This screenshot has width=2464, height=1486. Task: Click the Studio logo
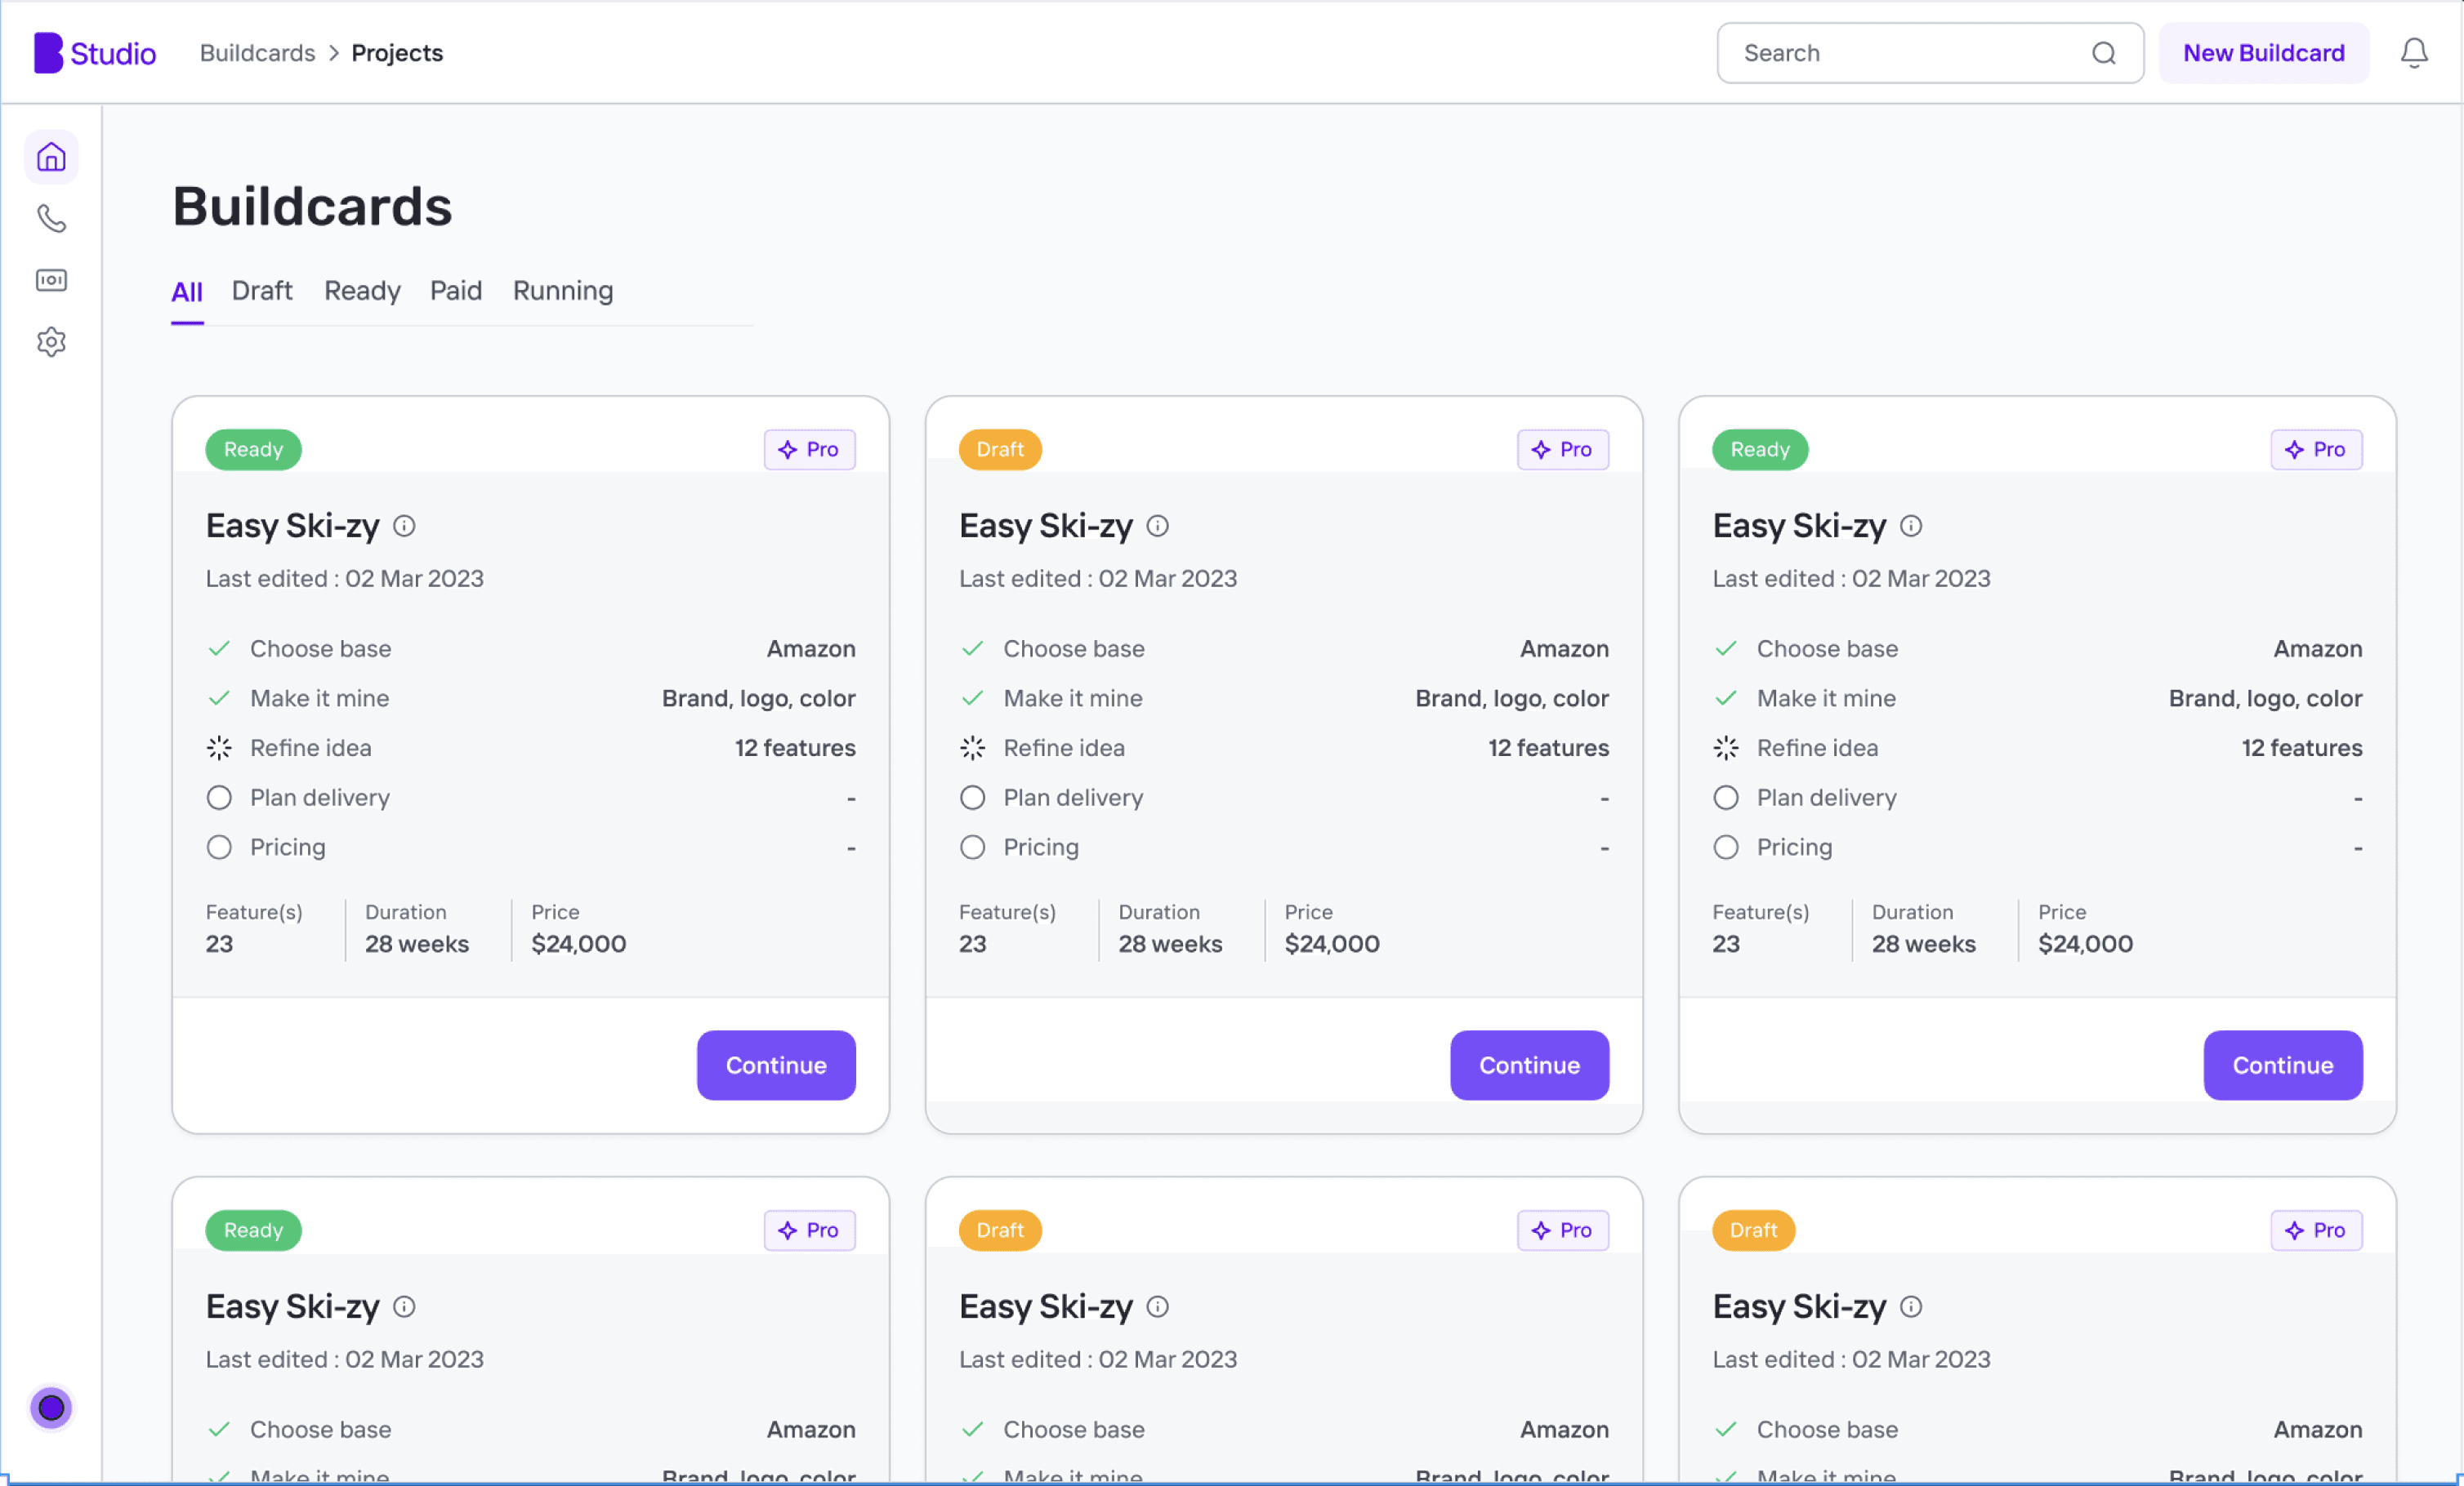tap(95, 53)
